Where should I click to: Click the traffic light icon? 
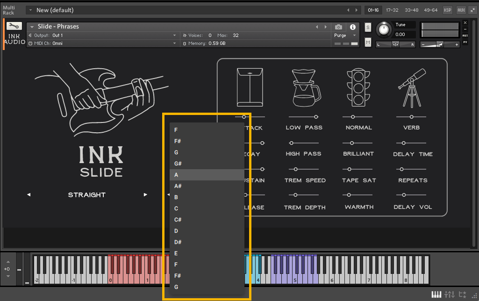tap(358, 87)
